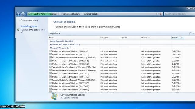Open the Organize dropdown menu
The height and width of the screenshot is (109, 195).
[x=55, y=33]
